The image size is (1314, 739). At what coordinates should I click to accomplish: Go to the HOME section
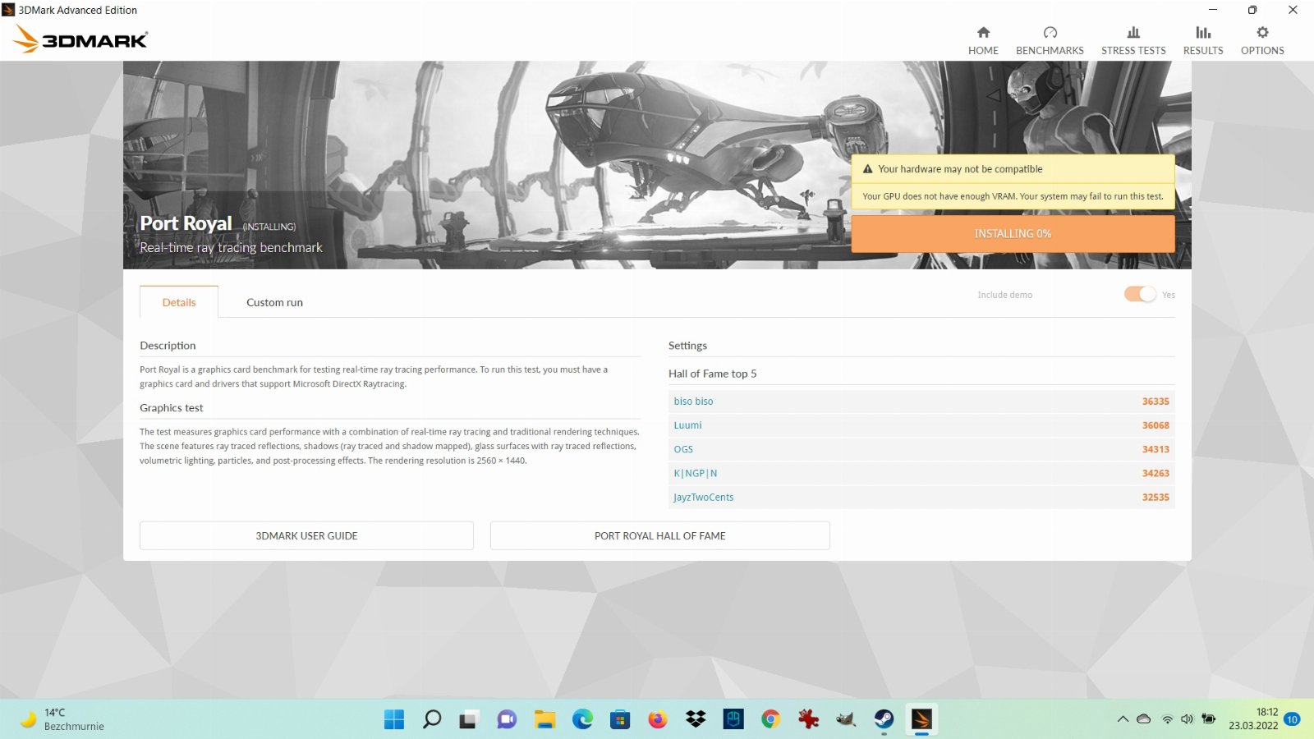(983, 40)
